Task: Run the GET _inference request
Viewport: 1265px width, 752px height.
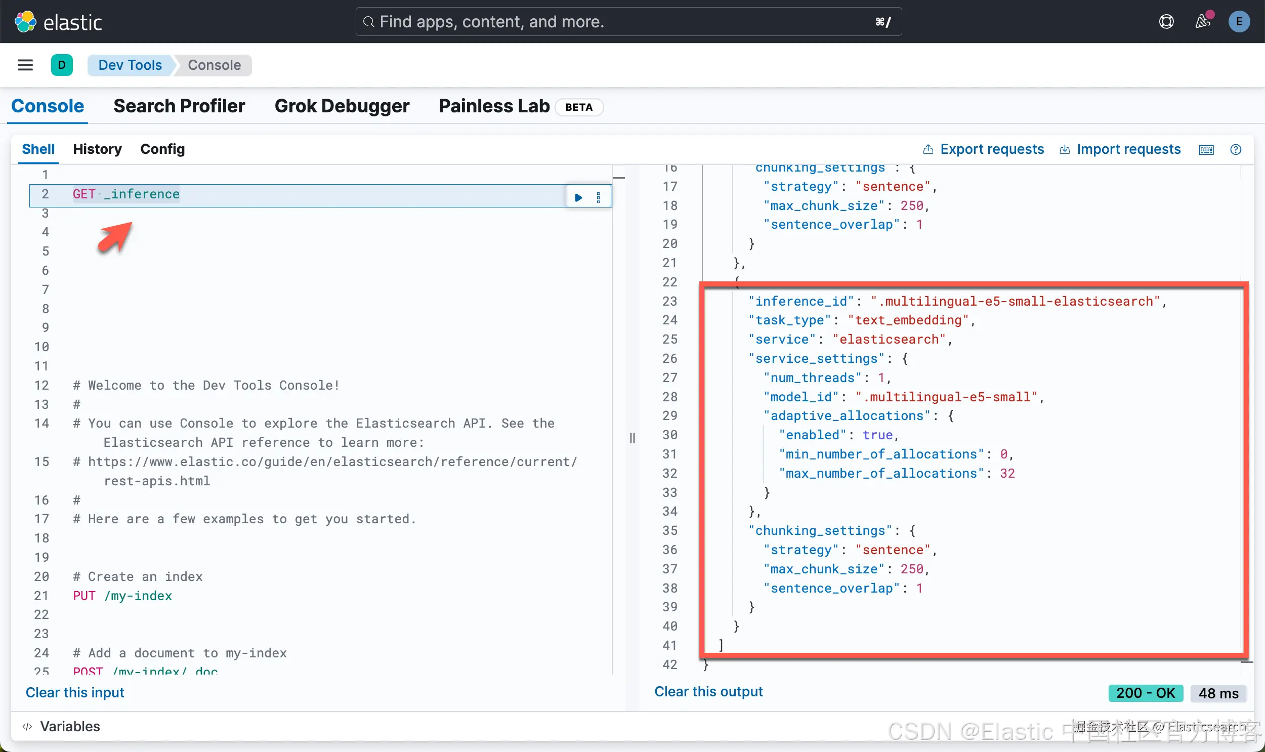Action: pos(578,197)
